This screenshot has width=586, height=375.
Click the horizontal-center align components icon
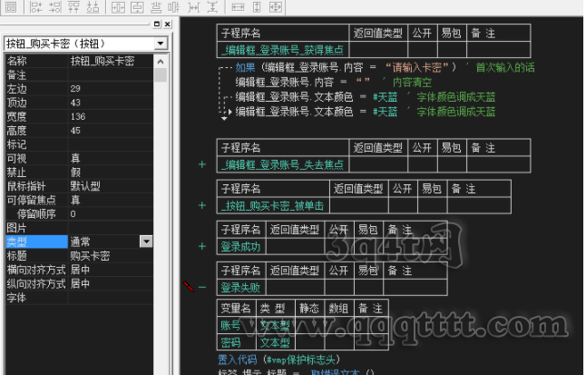click(x=156, y=6)
